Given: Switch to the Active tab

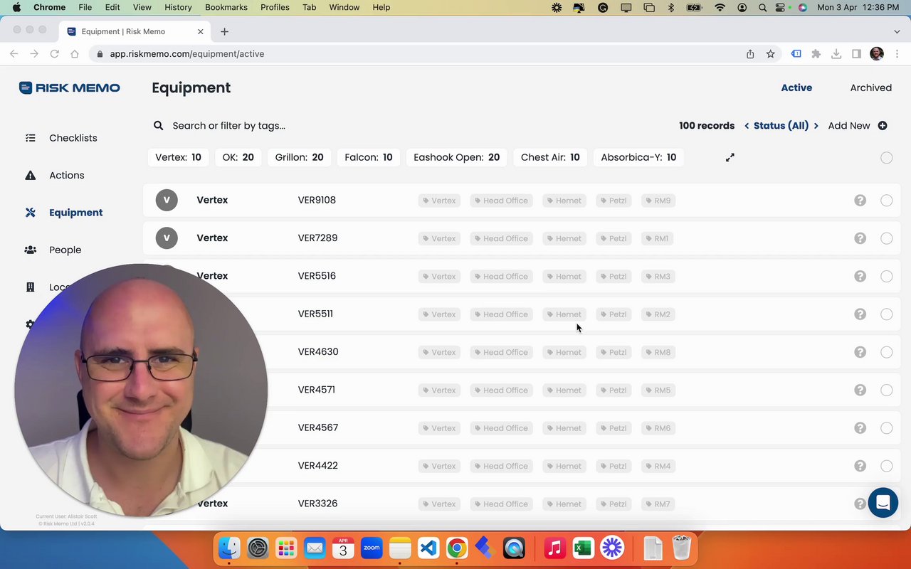Looking at the screenshot, I should point(796,88).
